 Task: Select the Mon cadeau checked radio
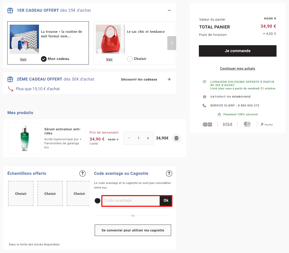click(x=44, y=59)
